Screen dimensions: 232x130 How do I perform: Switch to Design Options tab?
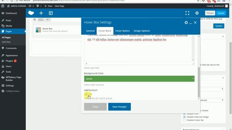tap(142, 31)
